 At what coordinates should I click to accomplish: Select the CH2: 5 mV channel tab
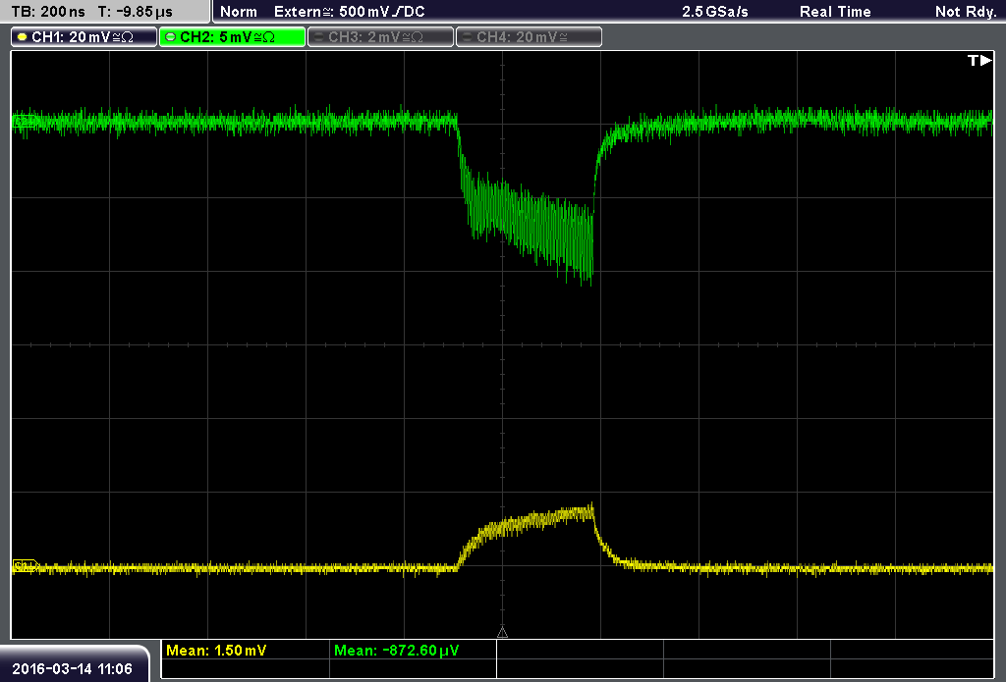click(232, 37)
